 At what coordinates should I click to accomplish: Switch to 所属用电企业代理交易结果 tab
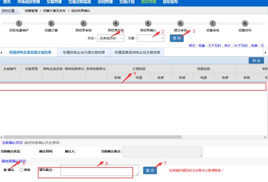84,52
